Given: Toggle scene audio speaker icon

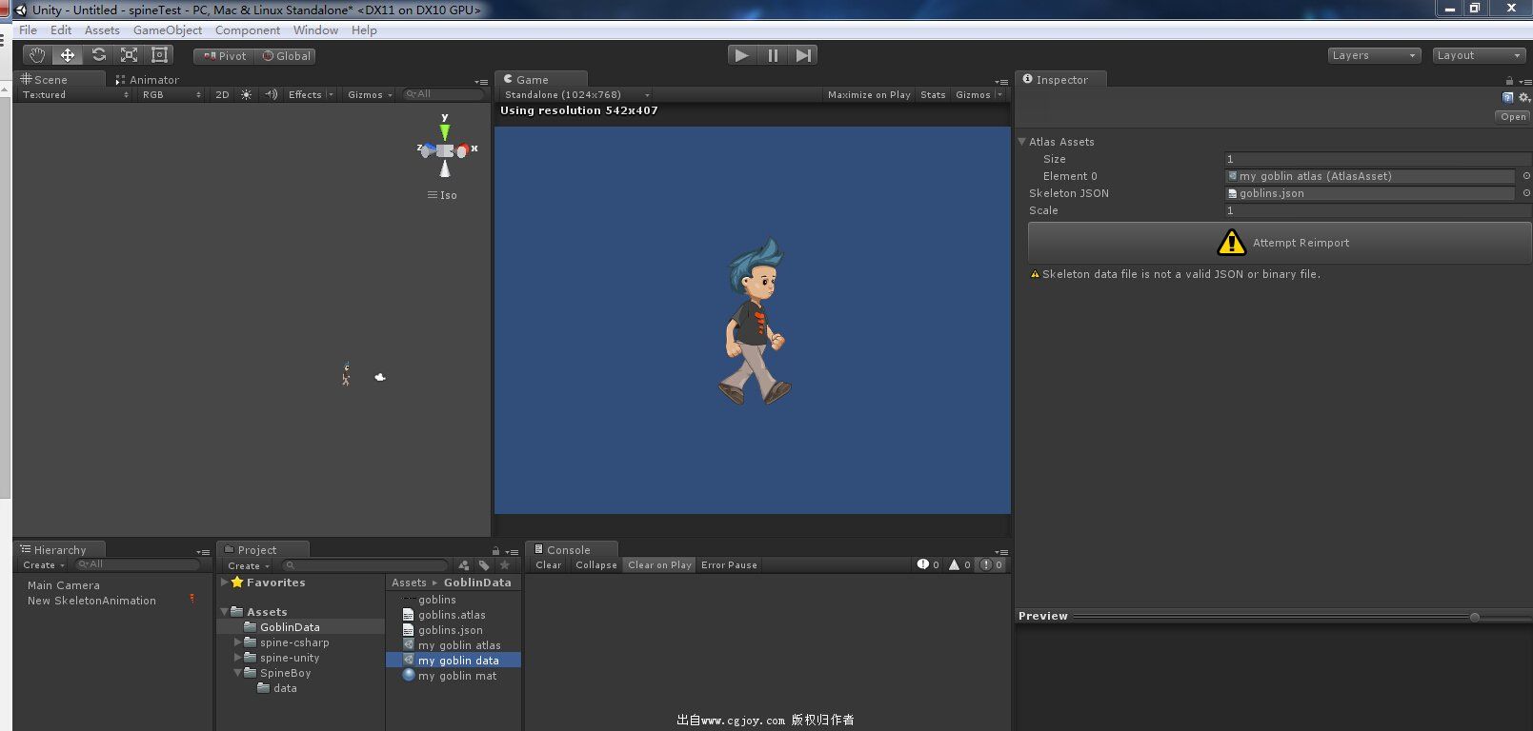Looking at the screenshot, I should (272, 94).
